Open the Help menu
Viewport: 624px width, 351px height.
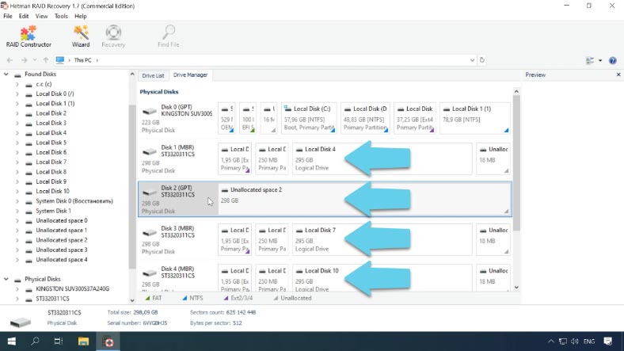(x=81, y=17)
